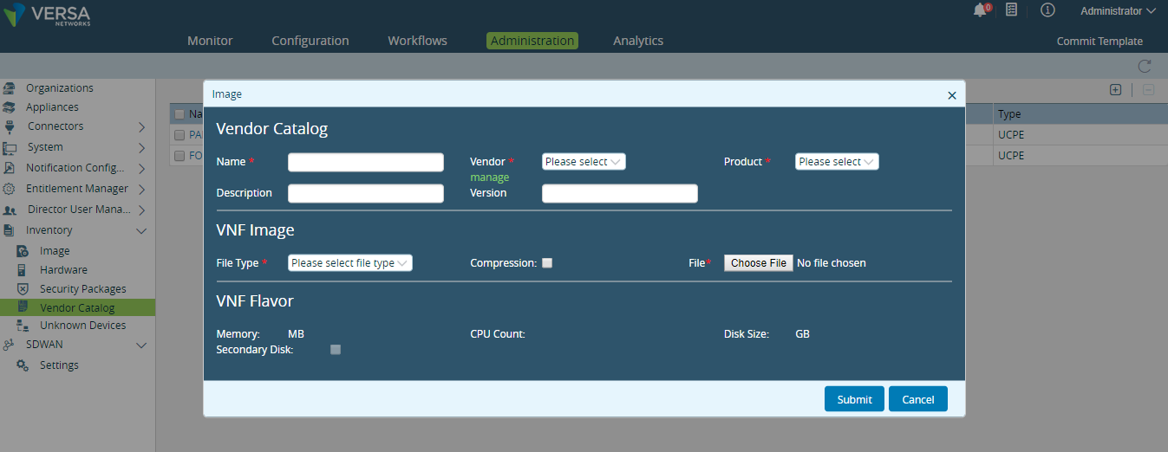Viewport: 1168px width, 452px height.
Task: Expand the Entitlement Manager chevron
Action: click(142, 189)
